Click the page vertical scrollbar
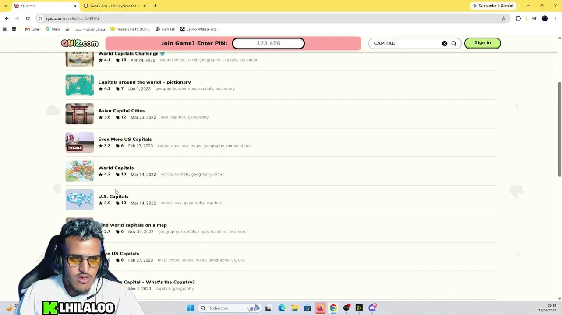The image size is (562, 315). 559,129
